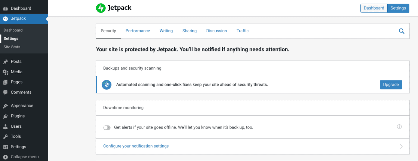The image size is (418, 161).
Task: Click the top-right Dashboard button
Action: (x=374, y=8)
